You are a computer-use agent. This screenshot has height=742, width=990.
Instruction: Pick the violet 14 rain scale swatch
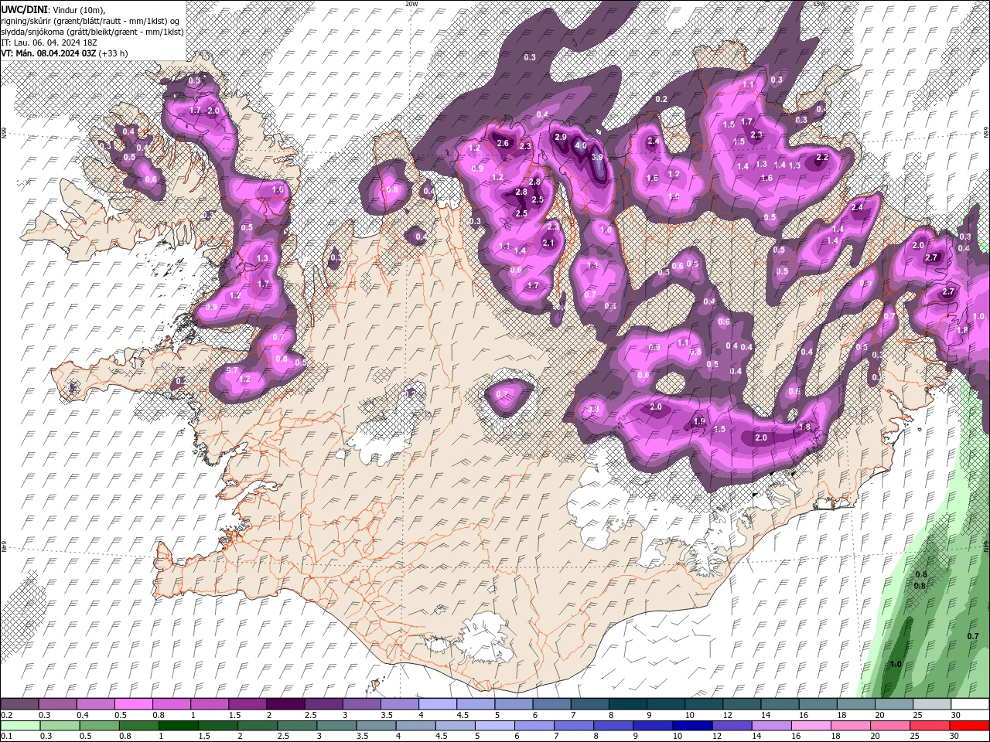771,726
